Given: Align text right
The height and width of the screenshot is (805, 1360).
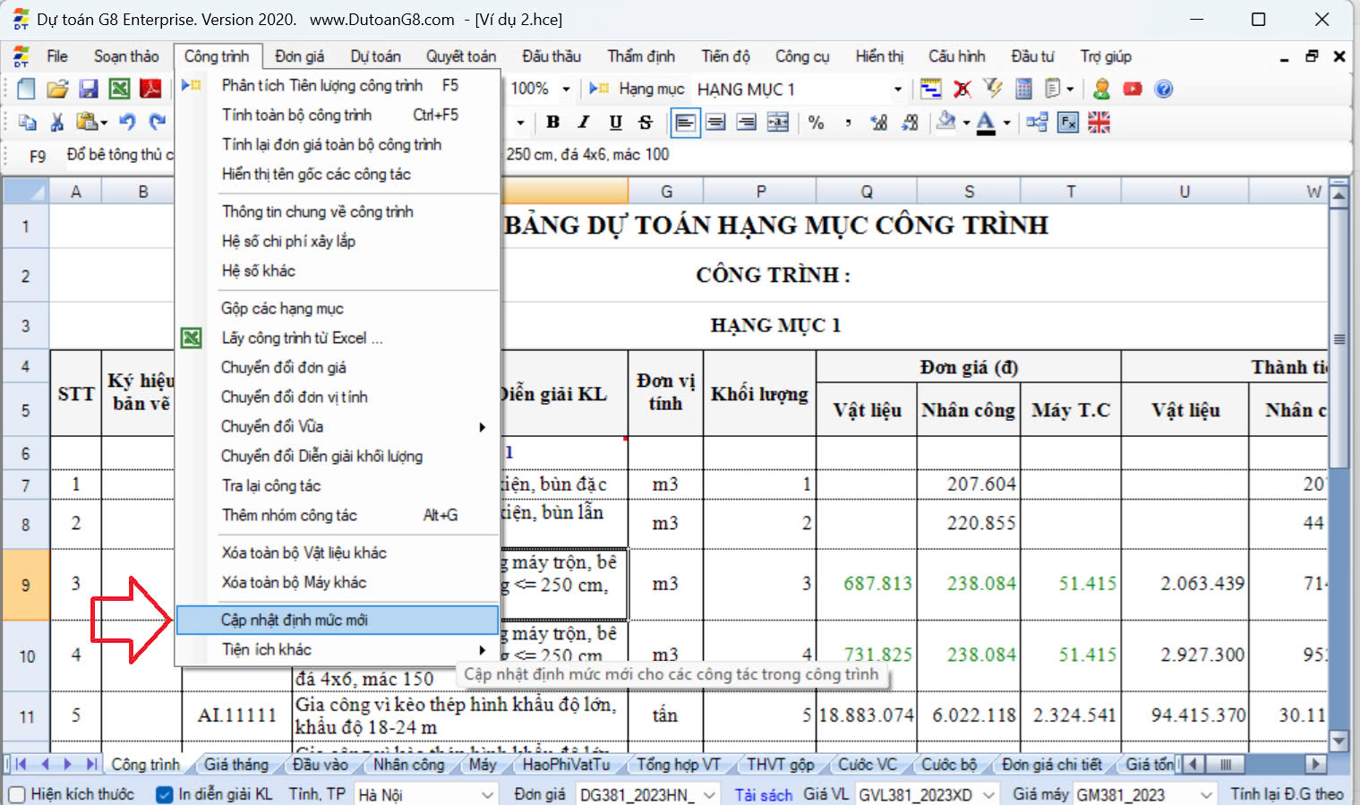Looking at the screenshot, I should [x=747, y=122].
